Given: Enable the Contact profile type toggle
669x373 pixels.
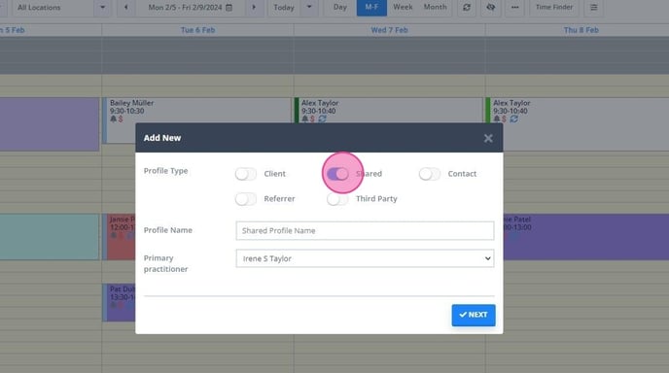Looking at the screenshot, I should click(x=430, y=174).
